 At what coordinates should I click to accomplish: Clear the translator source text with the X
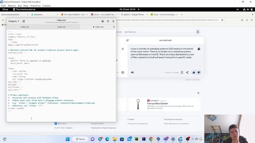(123, 49)
